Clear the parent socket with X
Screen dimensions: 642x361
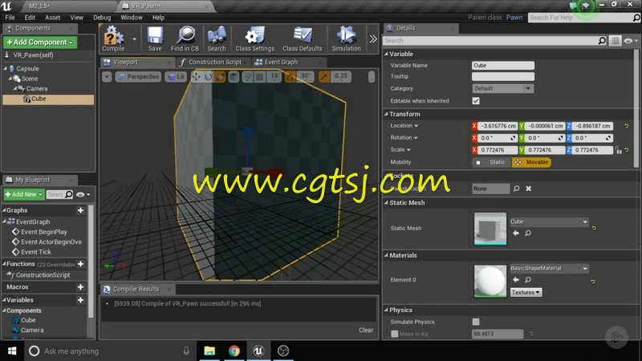click(529, 189)
